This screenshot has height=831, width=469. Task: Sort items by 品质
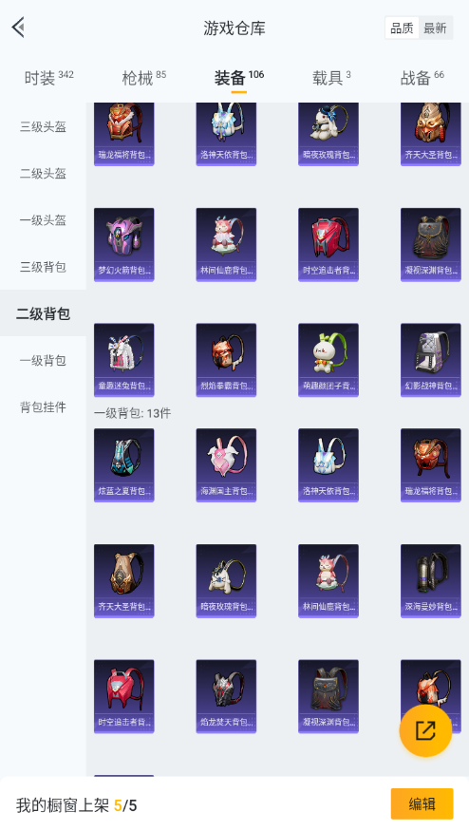[402, 28]
